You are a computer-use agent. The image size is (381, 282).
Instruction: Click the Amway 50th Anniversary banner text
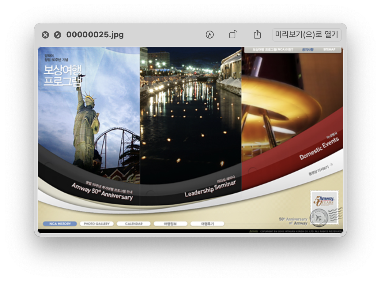tap(103, 191)
